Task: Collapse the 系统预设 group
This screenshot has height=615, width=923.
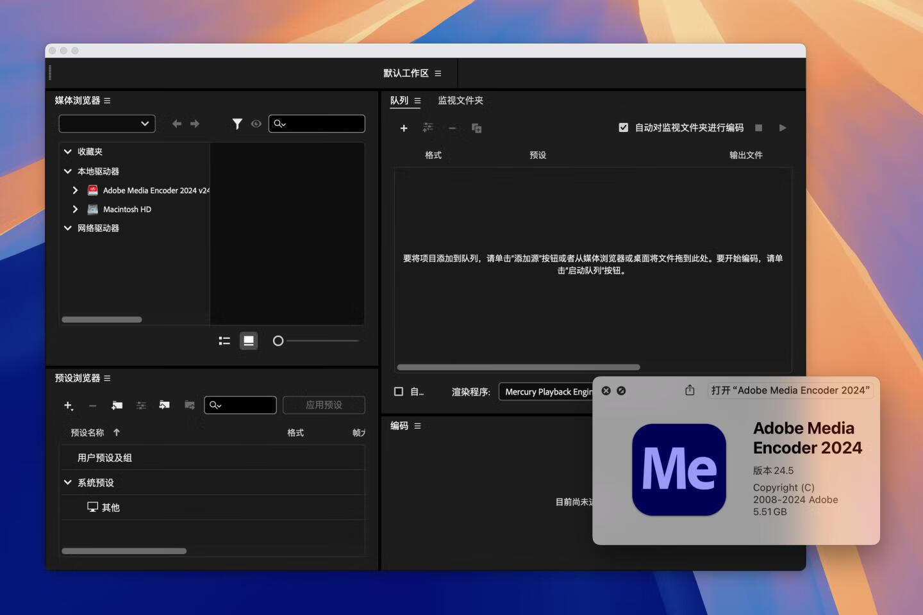Action: 67,482
